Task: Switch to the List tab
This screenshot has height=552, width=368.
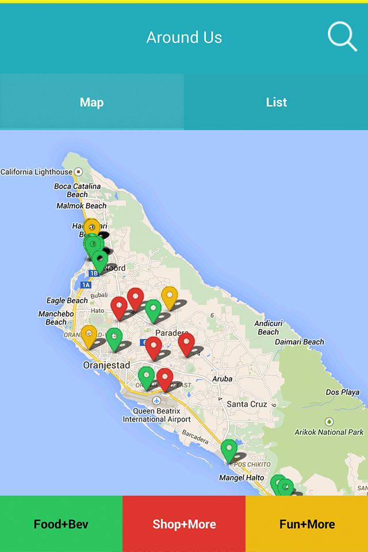Action: tap(276, 102)
